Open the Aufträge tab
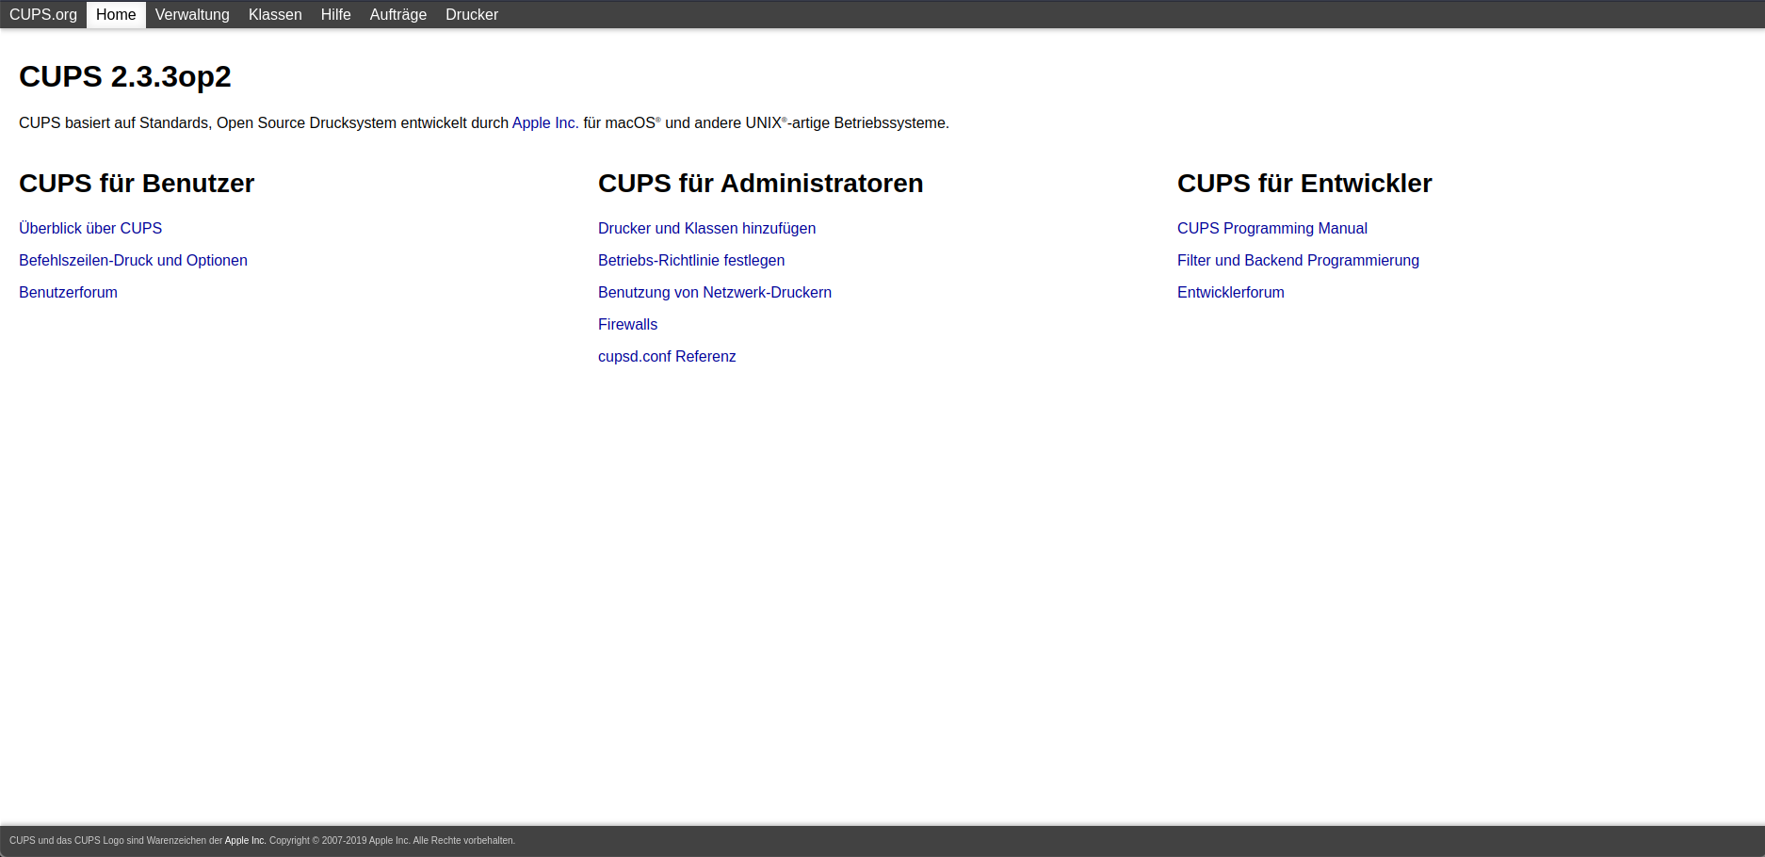1765x857 pixels. coord(397,15)
